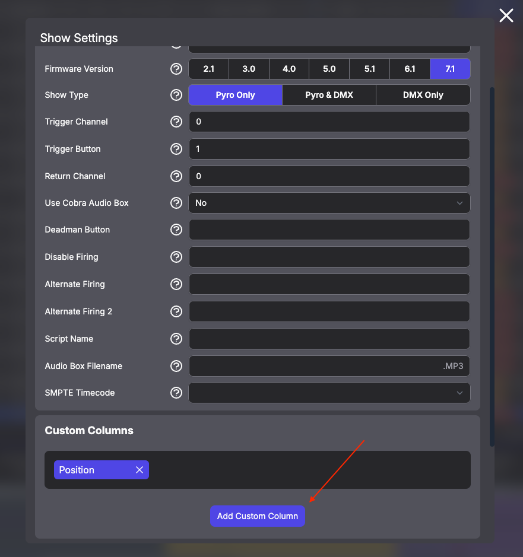Click the Alternate Firing 2 label
523x557 pixels.
pyautogui.click(x=78, y=311)
